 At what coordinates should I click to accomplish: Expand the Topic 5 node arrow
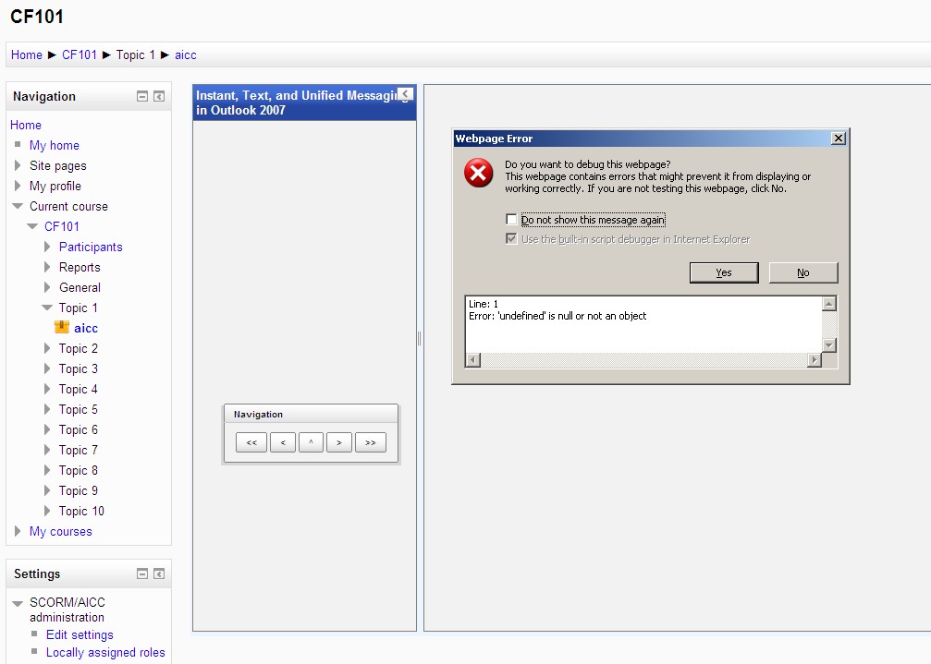47,409
